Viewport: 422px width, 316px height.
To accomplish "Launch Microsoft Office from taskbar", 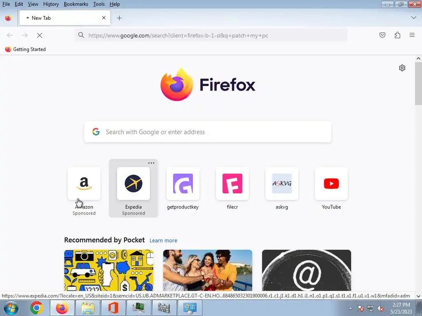I will click(113, 308).
